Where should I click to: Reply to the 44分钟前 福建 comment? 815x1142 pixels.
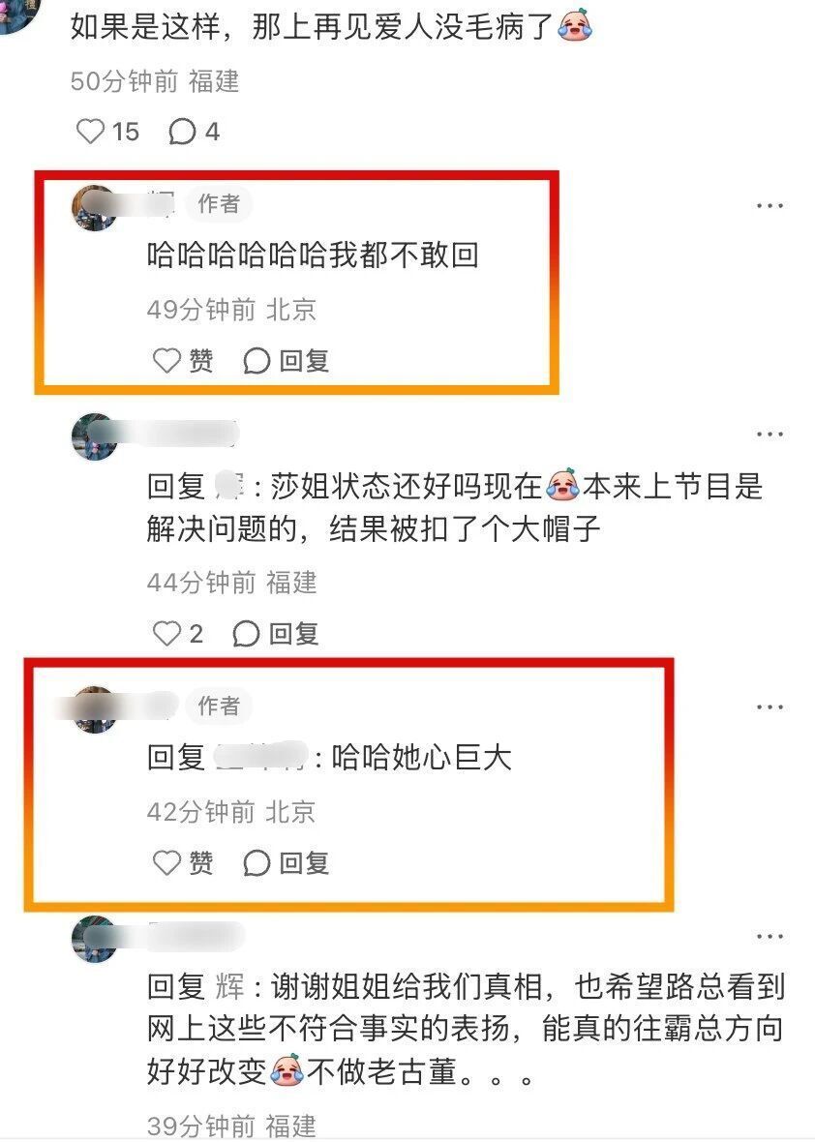pos(276,634)
